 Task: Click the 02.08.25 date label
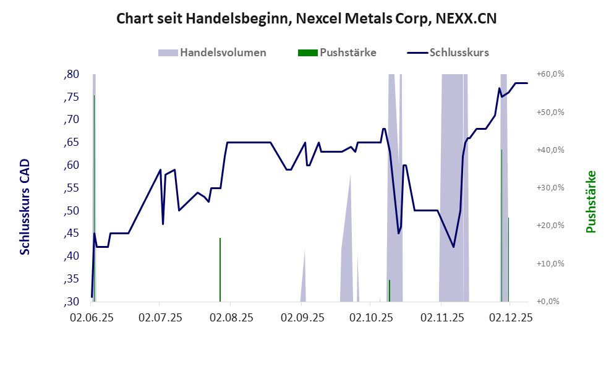[x=231, y=318]
